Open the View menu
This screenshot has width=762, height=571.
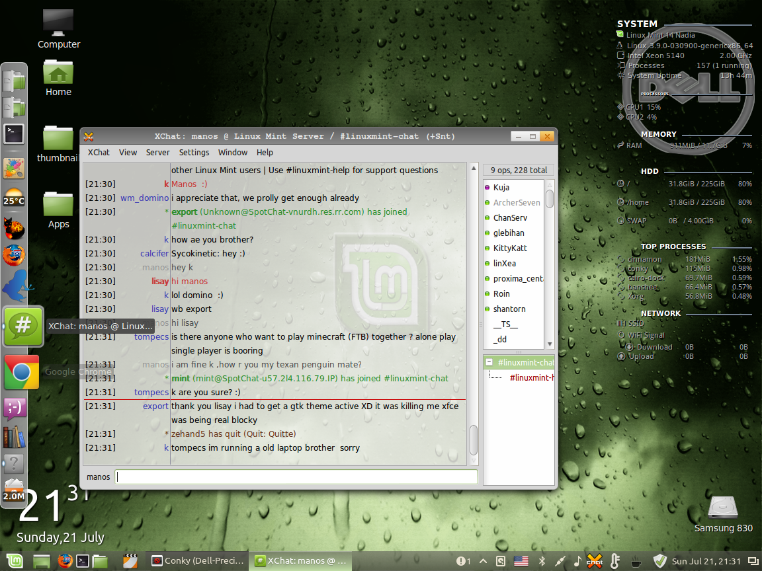tap(128, 153)
